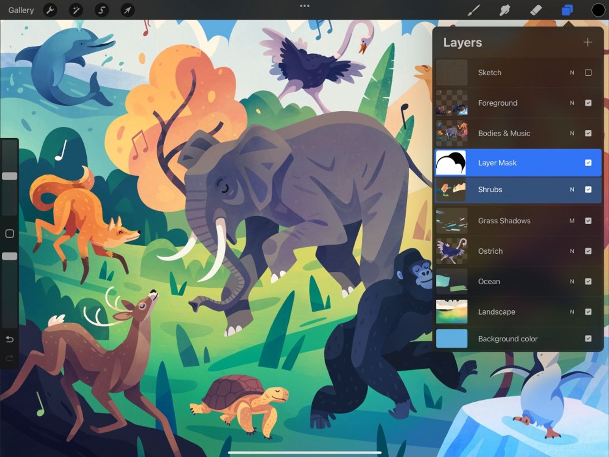This screenshot has height=457, width=609.
Task: Click the brush opacity slider handle
Action: [10, 256]
